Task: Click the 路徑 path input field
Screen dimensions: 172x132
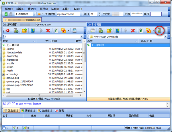Action: (156, 14)
